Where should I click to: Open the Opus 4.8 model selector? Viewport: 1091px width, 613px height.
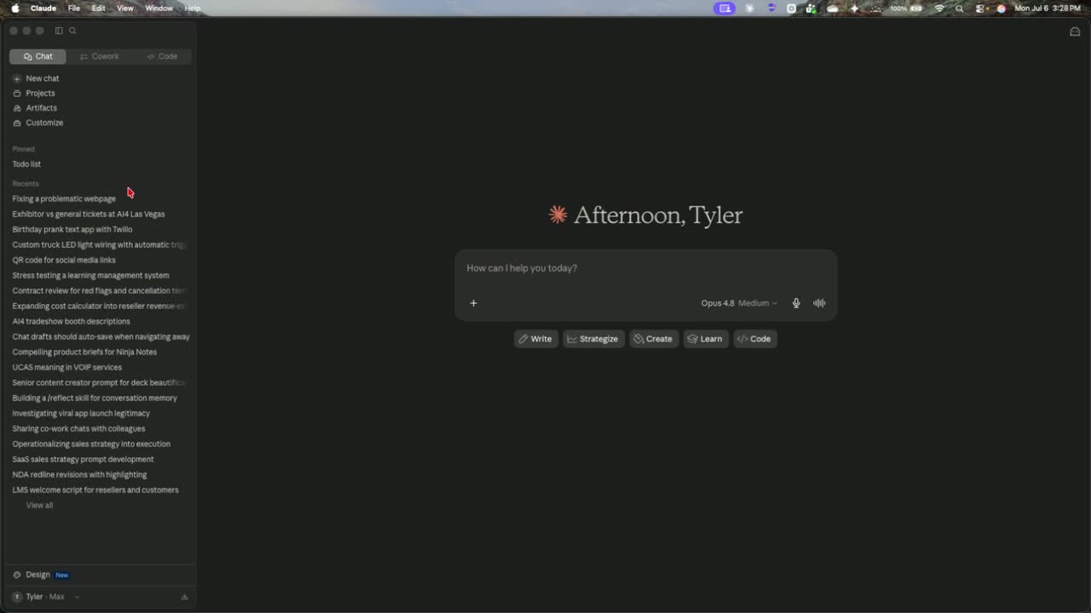click(739, 303)
